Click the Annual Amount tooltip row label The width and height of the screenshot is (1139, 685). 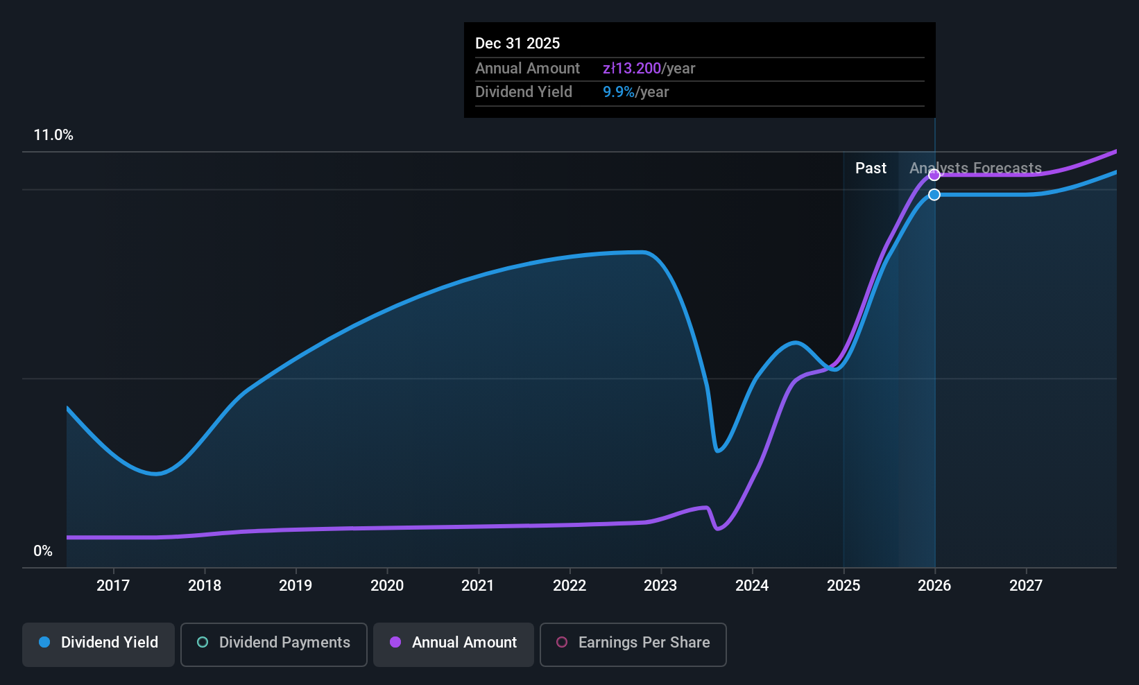(x=527, y=69)
